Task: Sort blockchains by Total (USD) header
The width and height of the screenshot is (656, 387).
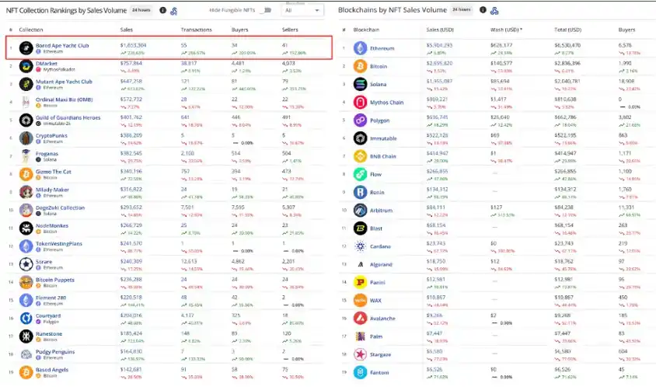Action: point(567,30)
